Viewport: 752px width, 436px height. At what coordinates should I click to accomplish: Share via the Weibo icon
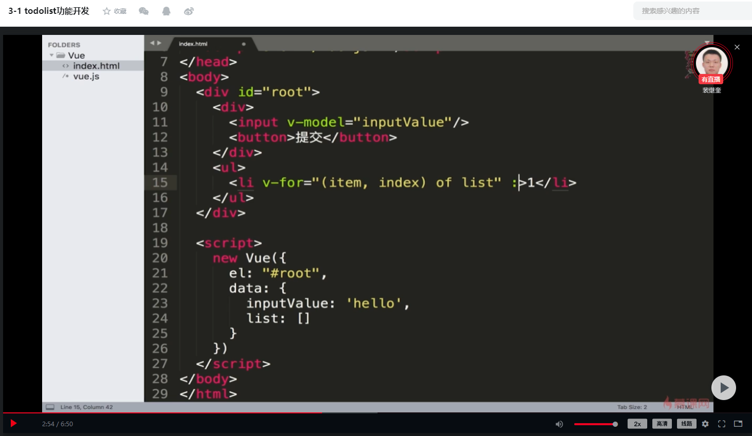(x=189, y=11)
